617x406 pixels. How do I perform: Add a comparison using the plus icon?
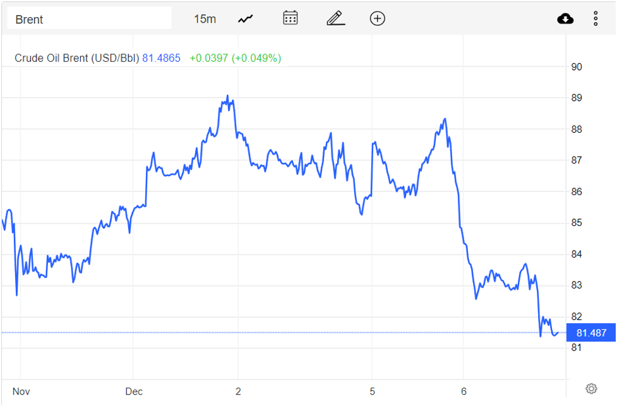[x=377, y=18]
